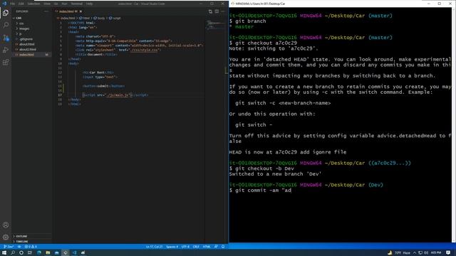456x256 pixels.
Task: Open editor more actions ellipsis
Action: [x=223, y=11]
